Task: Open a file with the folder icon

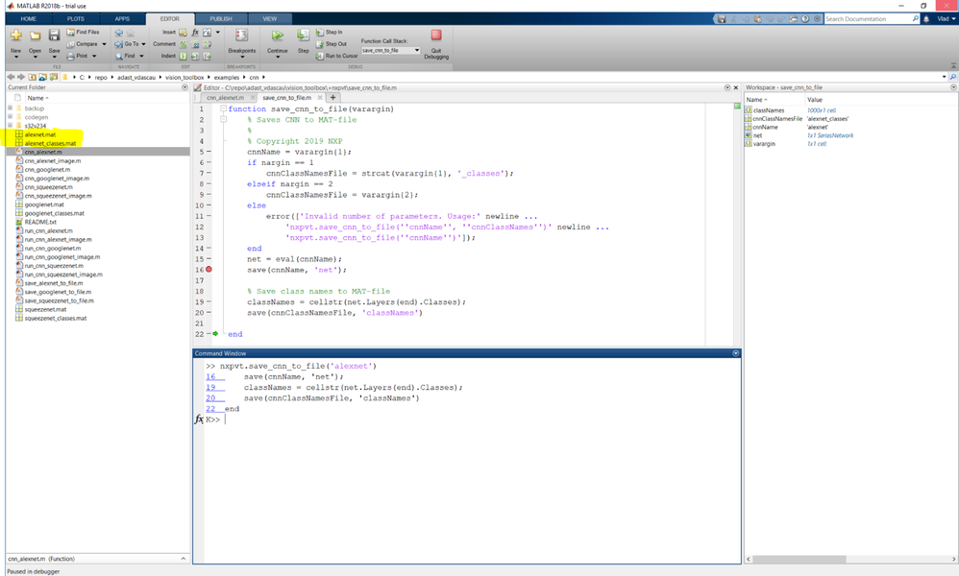Action: point(35,36)
